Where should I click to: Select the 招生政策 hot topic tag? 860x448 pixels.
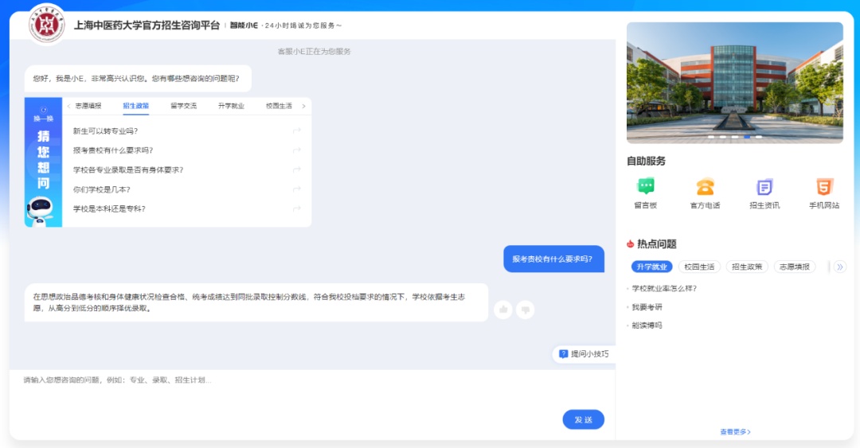747,267
